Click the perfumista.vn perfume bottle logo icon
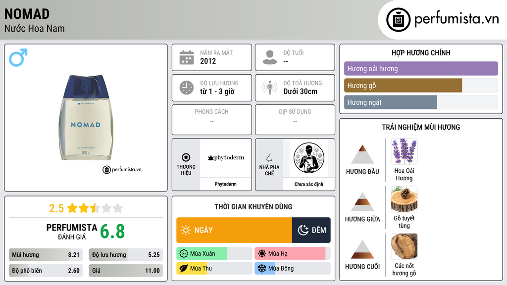Viewport: 507px width, 285px height. [398, 20]
